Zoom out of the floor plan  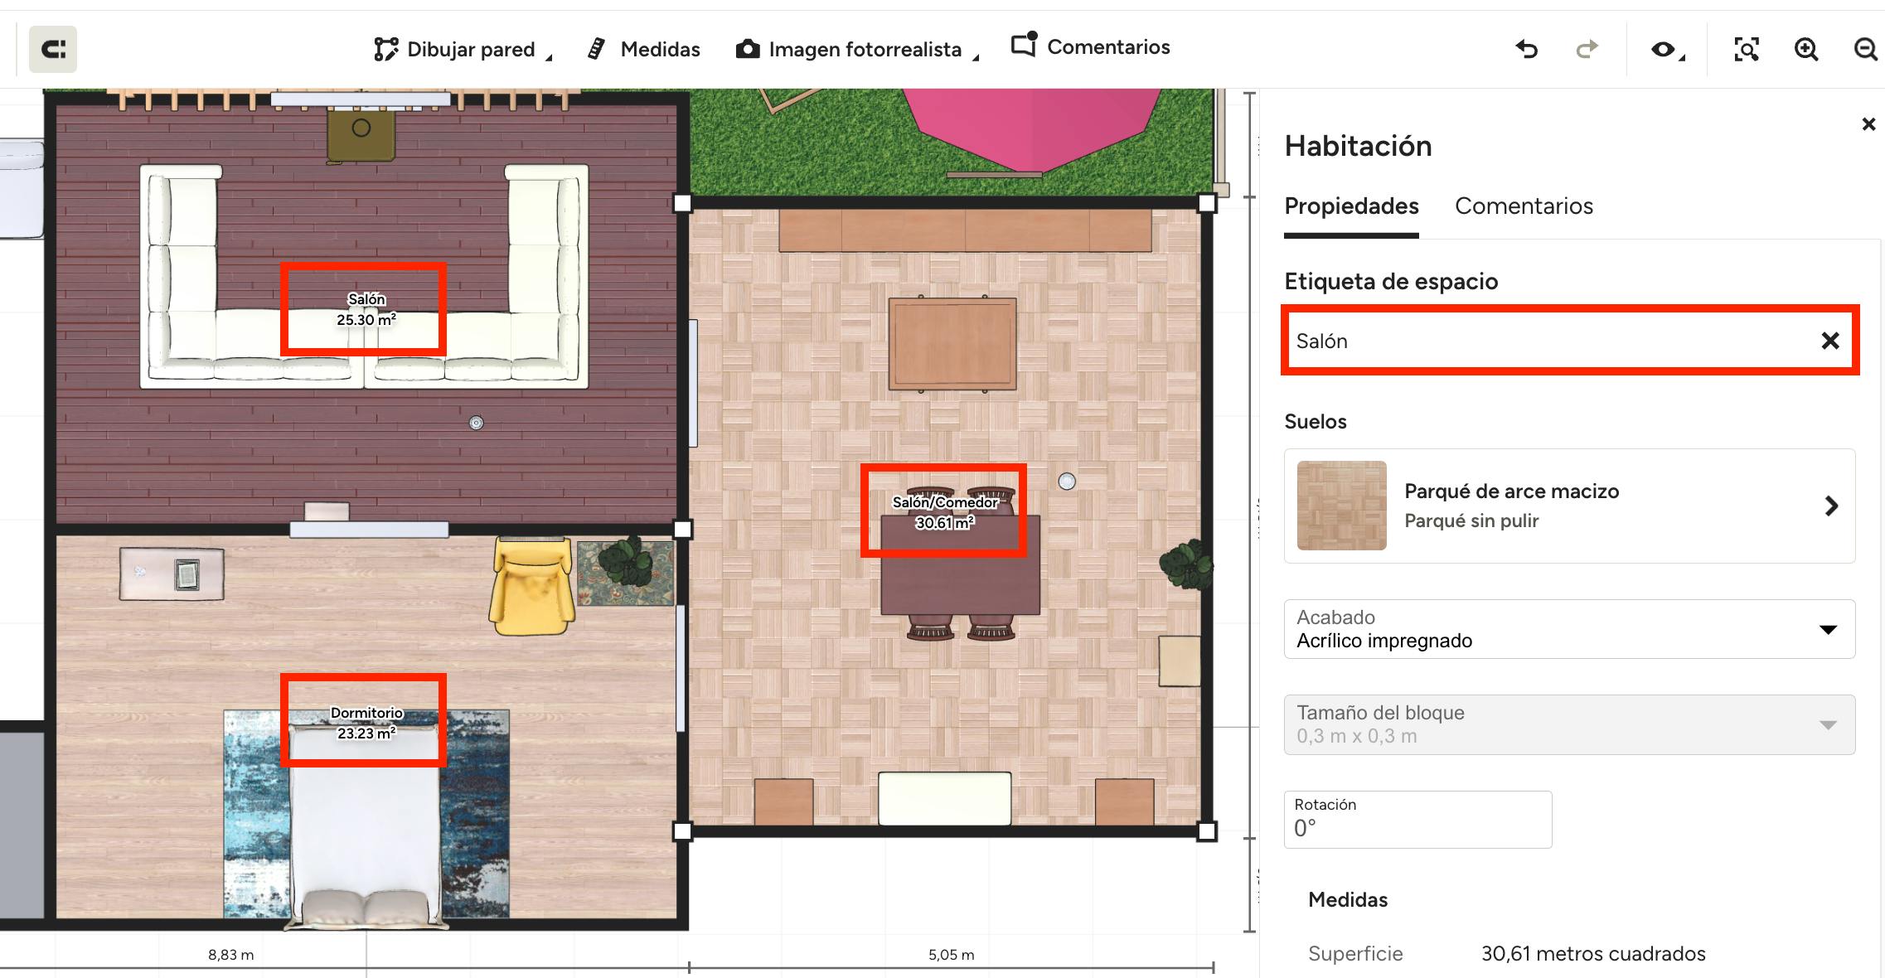pos(1865,50)
